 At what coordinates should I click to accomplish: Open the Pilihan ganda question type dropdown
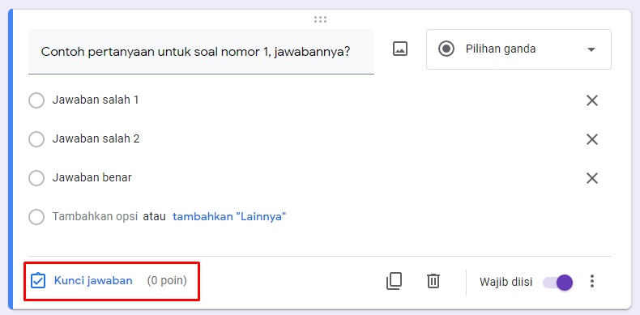coord(518,49)
